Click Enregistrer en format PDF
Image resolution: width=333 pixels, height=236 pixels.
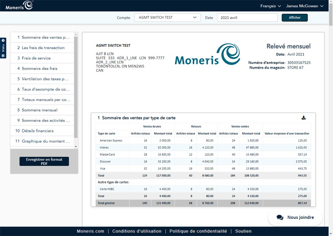pyautogui.click(x=44, y=162)
